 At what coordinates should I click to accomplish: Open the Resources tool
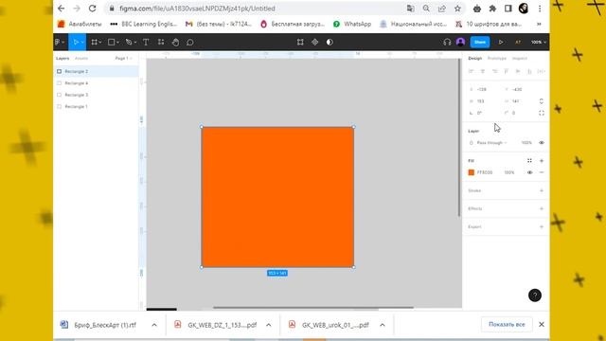point(161,42)
